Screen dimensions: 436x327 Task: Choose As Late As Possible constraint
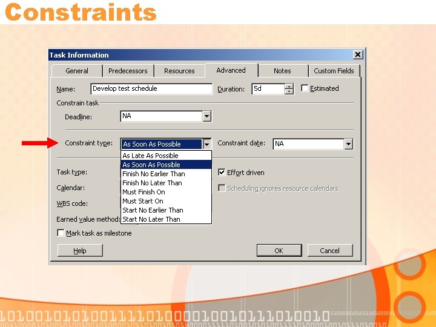point(166,156)
